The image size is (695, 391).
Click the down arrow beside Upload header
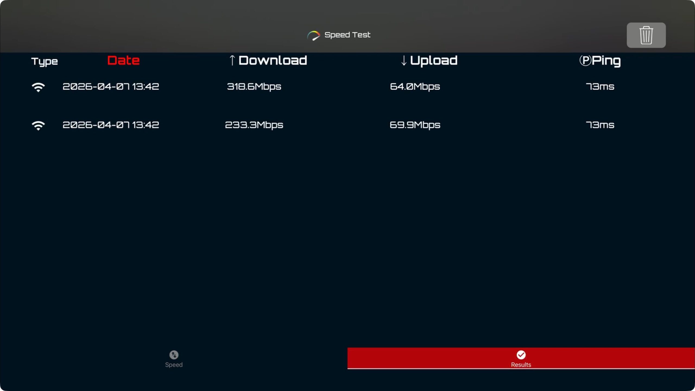tap(404, 60)
